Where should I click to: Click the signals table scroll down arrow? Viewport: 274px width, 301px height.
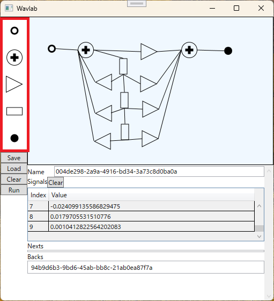pyautogui.click(x=260, y=236)
